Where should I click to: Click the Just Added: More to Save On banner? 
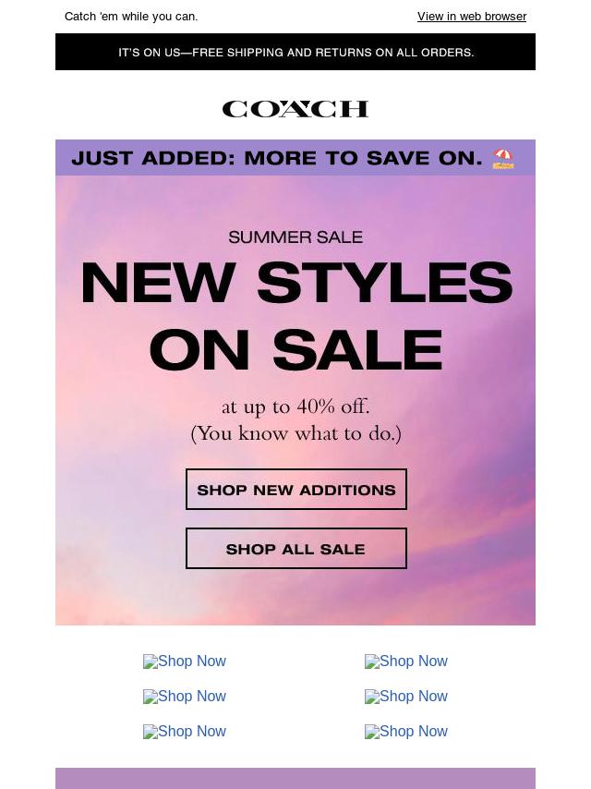(295, 157)
